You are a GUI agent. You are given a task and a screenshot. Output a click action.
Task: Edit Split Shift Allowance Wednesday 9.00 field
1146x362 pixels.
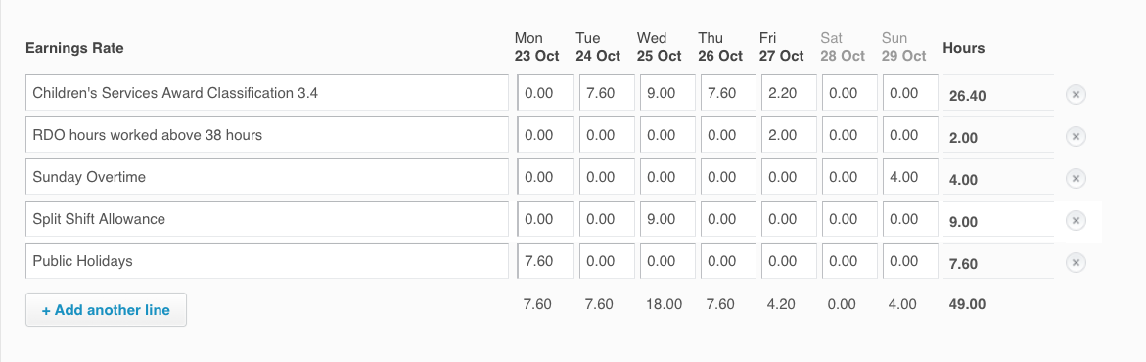(x=667, y=219)
